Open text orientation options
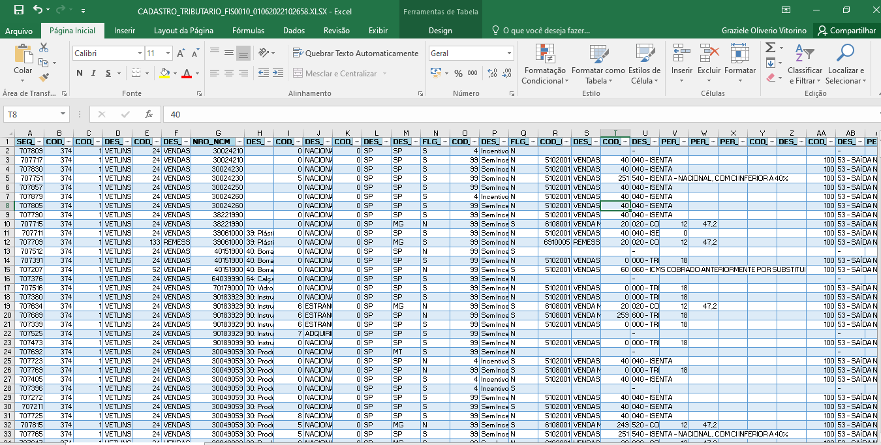This screenshot has height=445, width=881. click(265, 53)
